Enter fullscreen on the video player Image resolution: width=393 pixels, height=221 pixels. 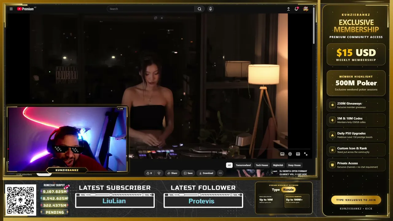pos(306,154)
